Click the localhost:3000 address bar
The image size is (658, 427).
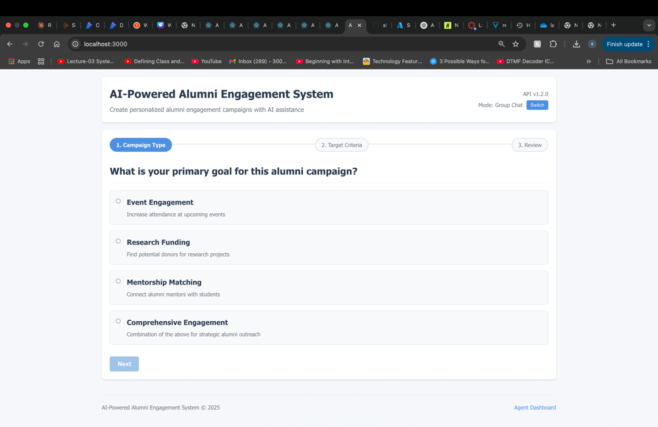click(276, 44)
